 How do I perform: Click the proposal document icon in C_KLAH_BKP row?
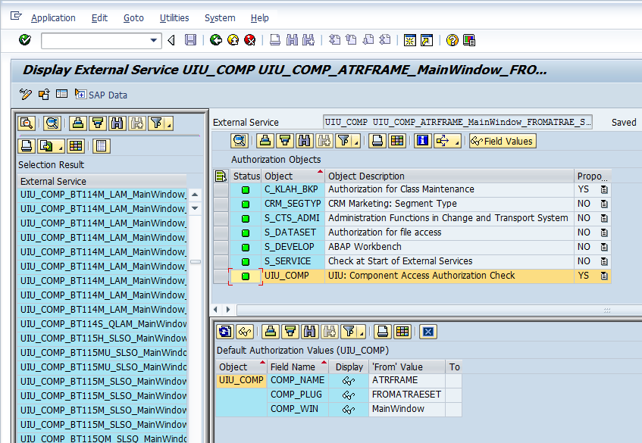coord(604,189)
